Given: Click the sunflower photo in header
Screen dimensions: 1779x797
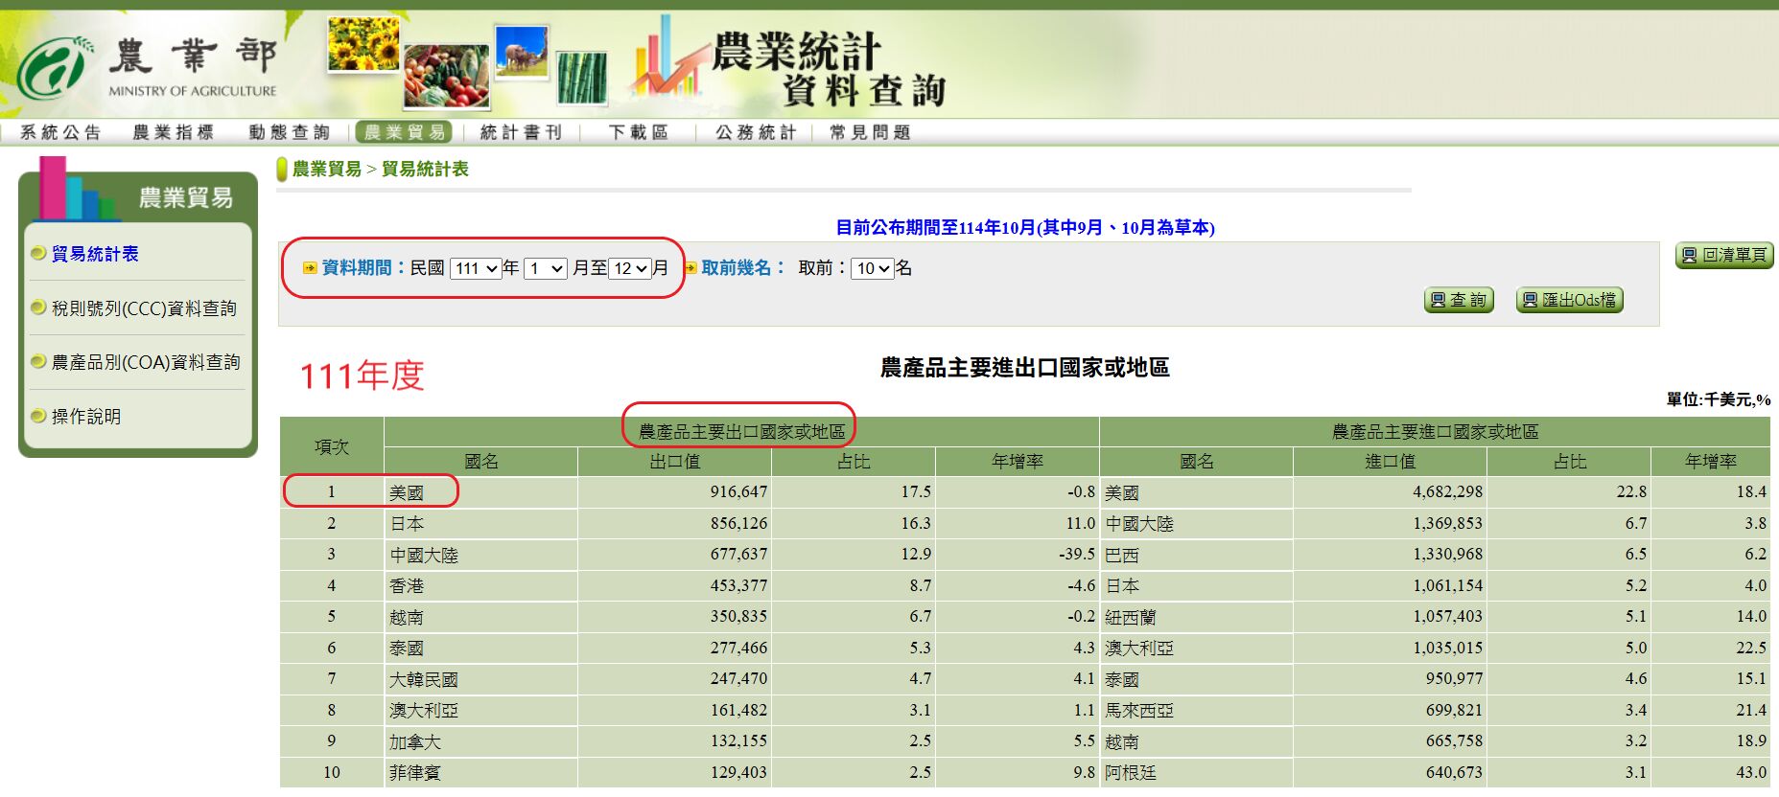Looking at the screenshot, I should tap(363, 45).
